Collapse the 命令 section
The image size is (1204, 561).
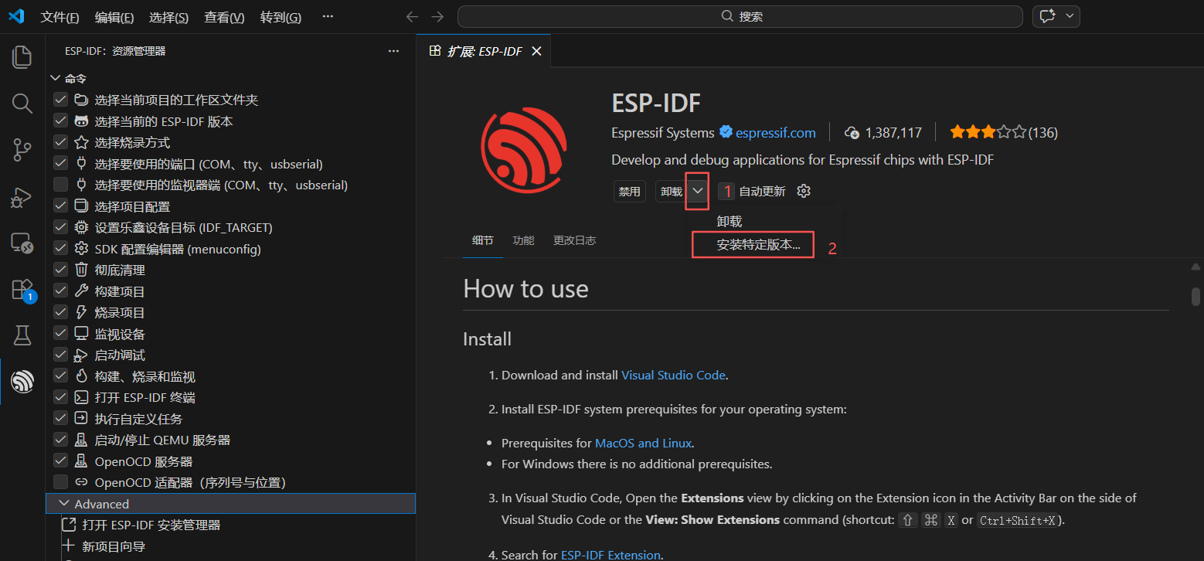point(55,78)
